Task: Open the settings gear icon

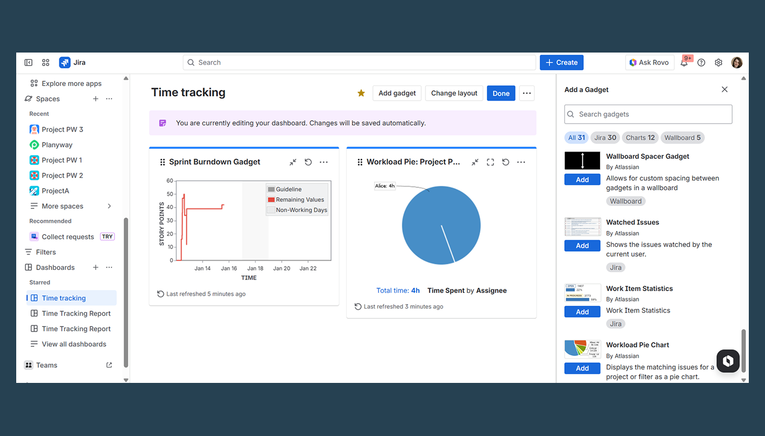Action: (x=719, y=63)
